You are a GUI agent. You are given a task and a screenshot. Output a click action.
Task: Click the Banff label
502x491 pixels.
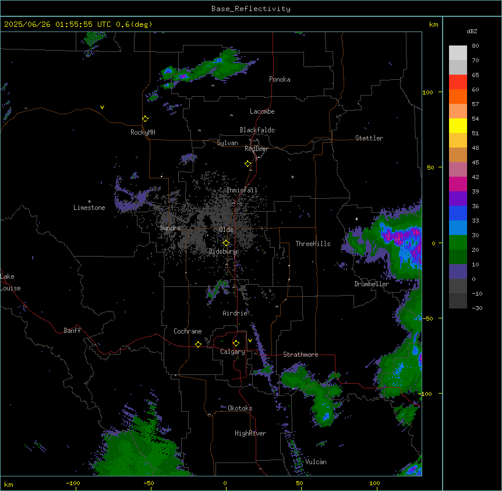[x=72, y=331]
